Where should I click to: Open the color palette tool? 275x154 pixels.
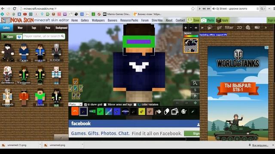pos(183,112)
